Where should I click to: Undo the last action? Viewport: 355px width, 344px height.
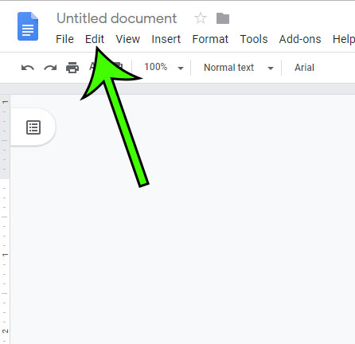[x=28, y=68]
